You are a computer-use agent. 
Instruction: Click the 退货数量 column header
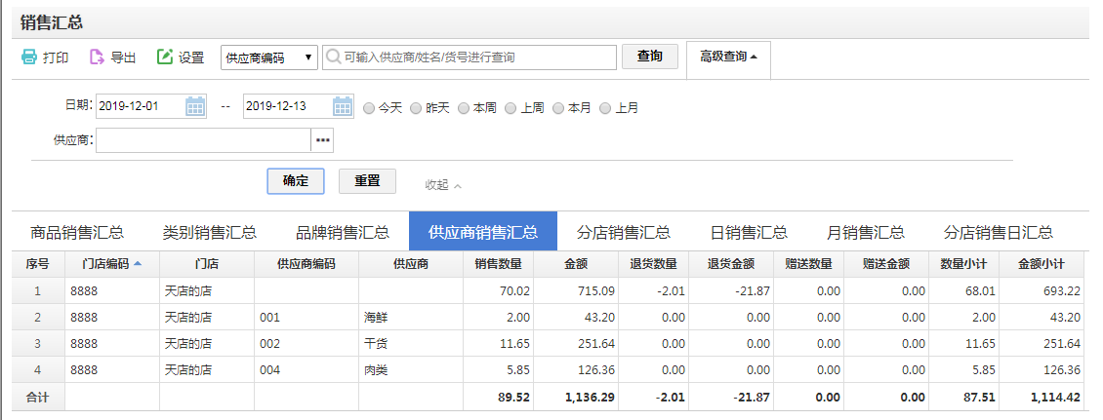[x=653, y=264]
